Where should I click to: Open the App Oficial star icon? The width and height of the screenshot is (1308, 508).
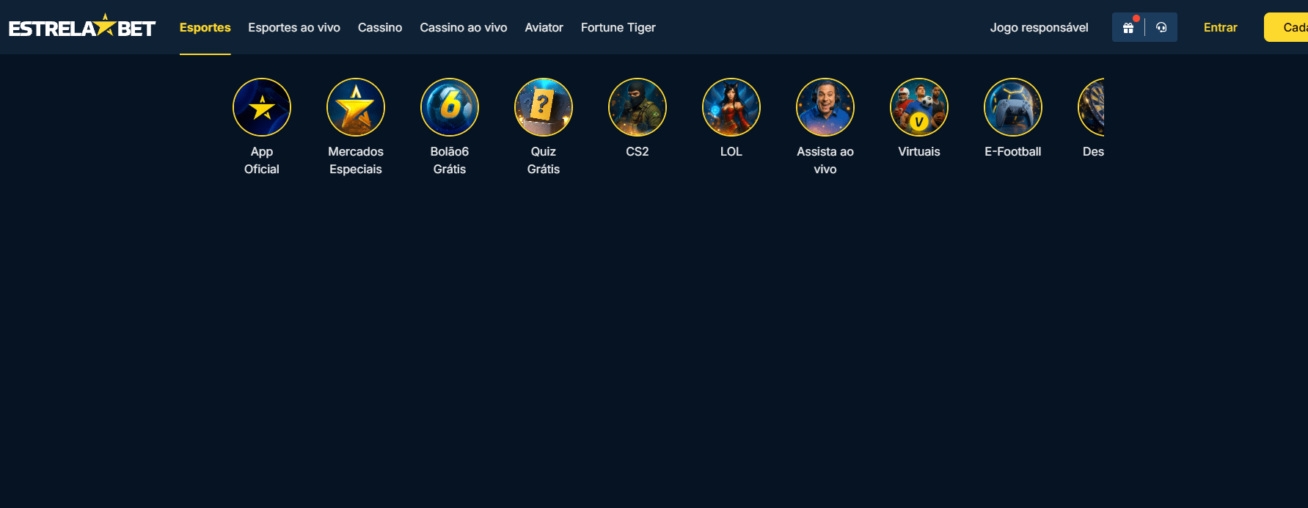(262, 107)
